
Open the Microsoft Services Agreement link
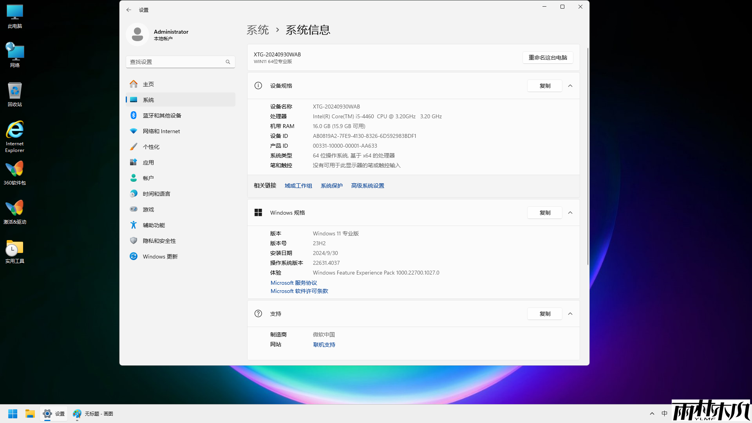click(x=294, y=283)
